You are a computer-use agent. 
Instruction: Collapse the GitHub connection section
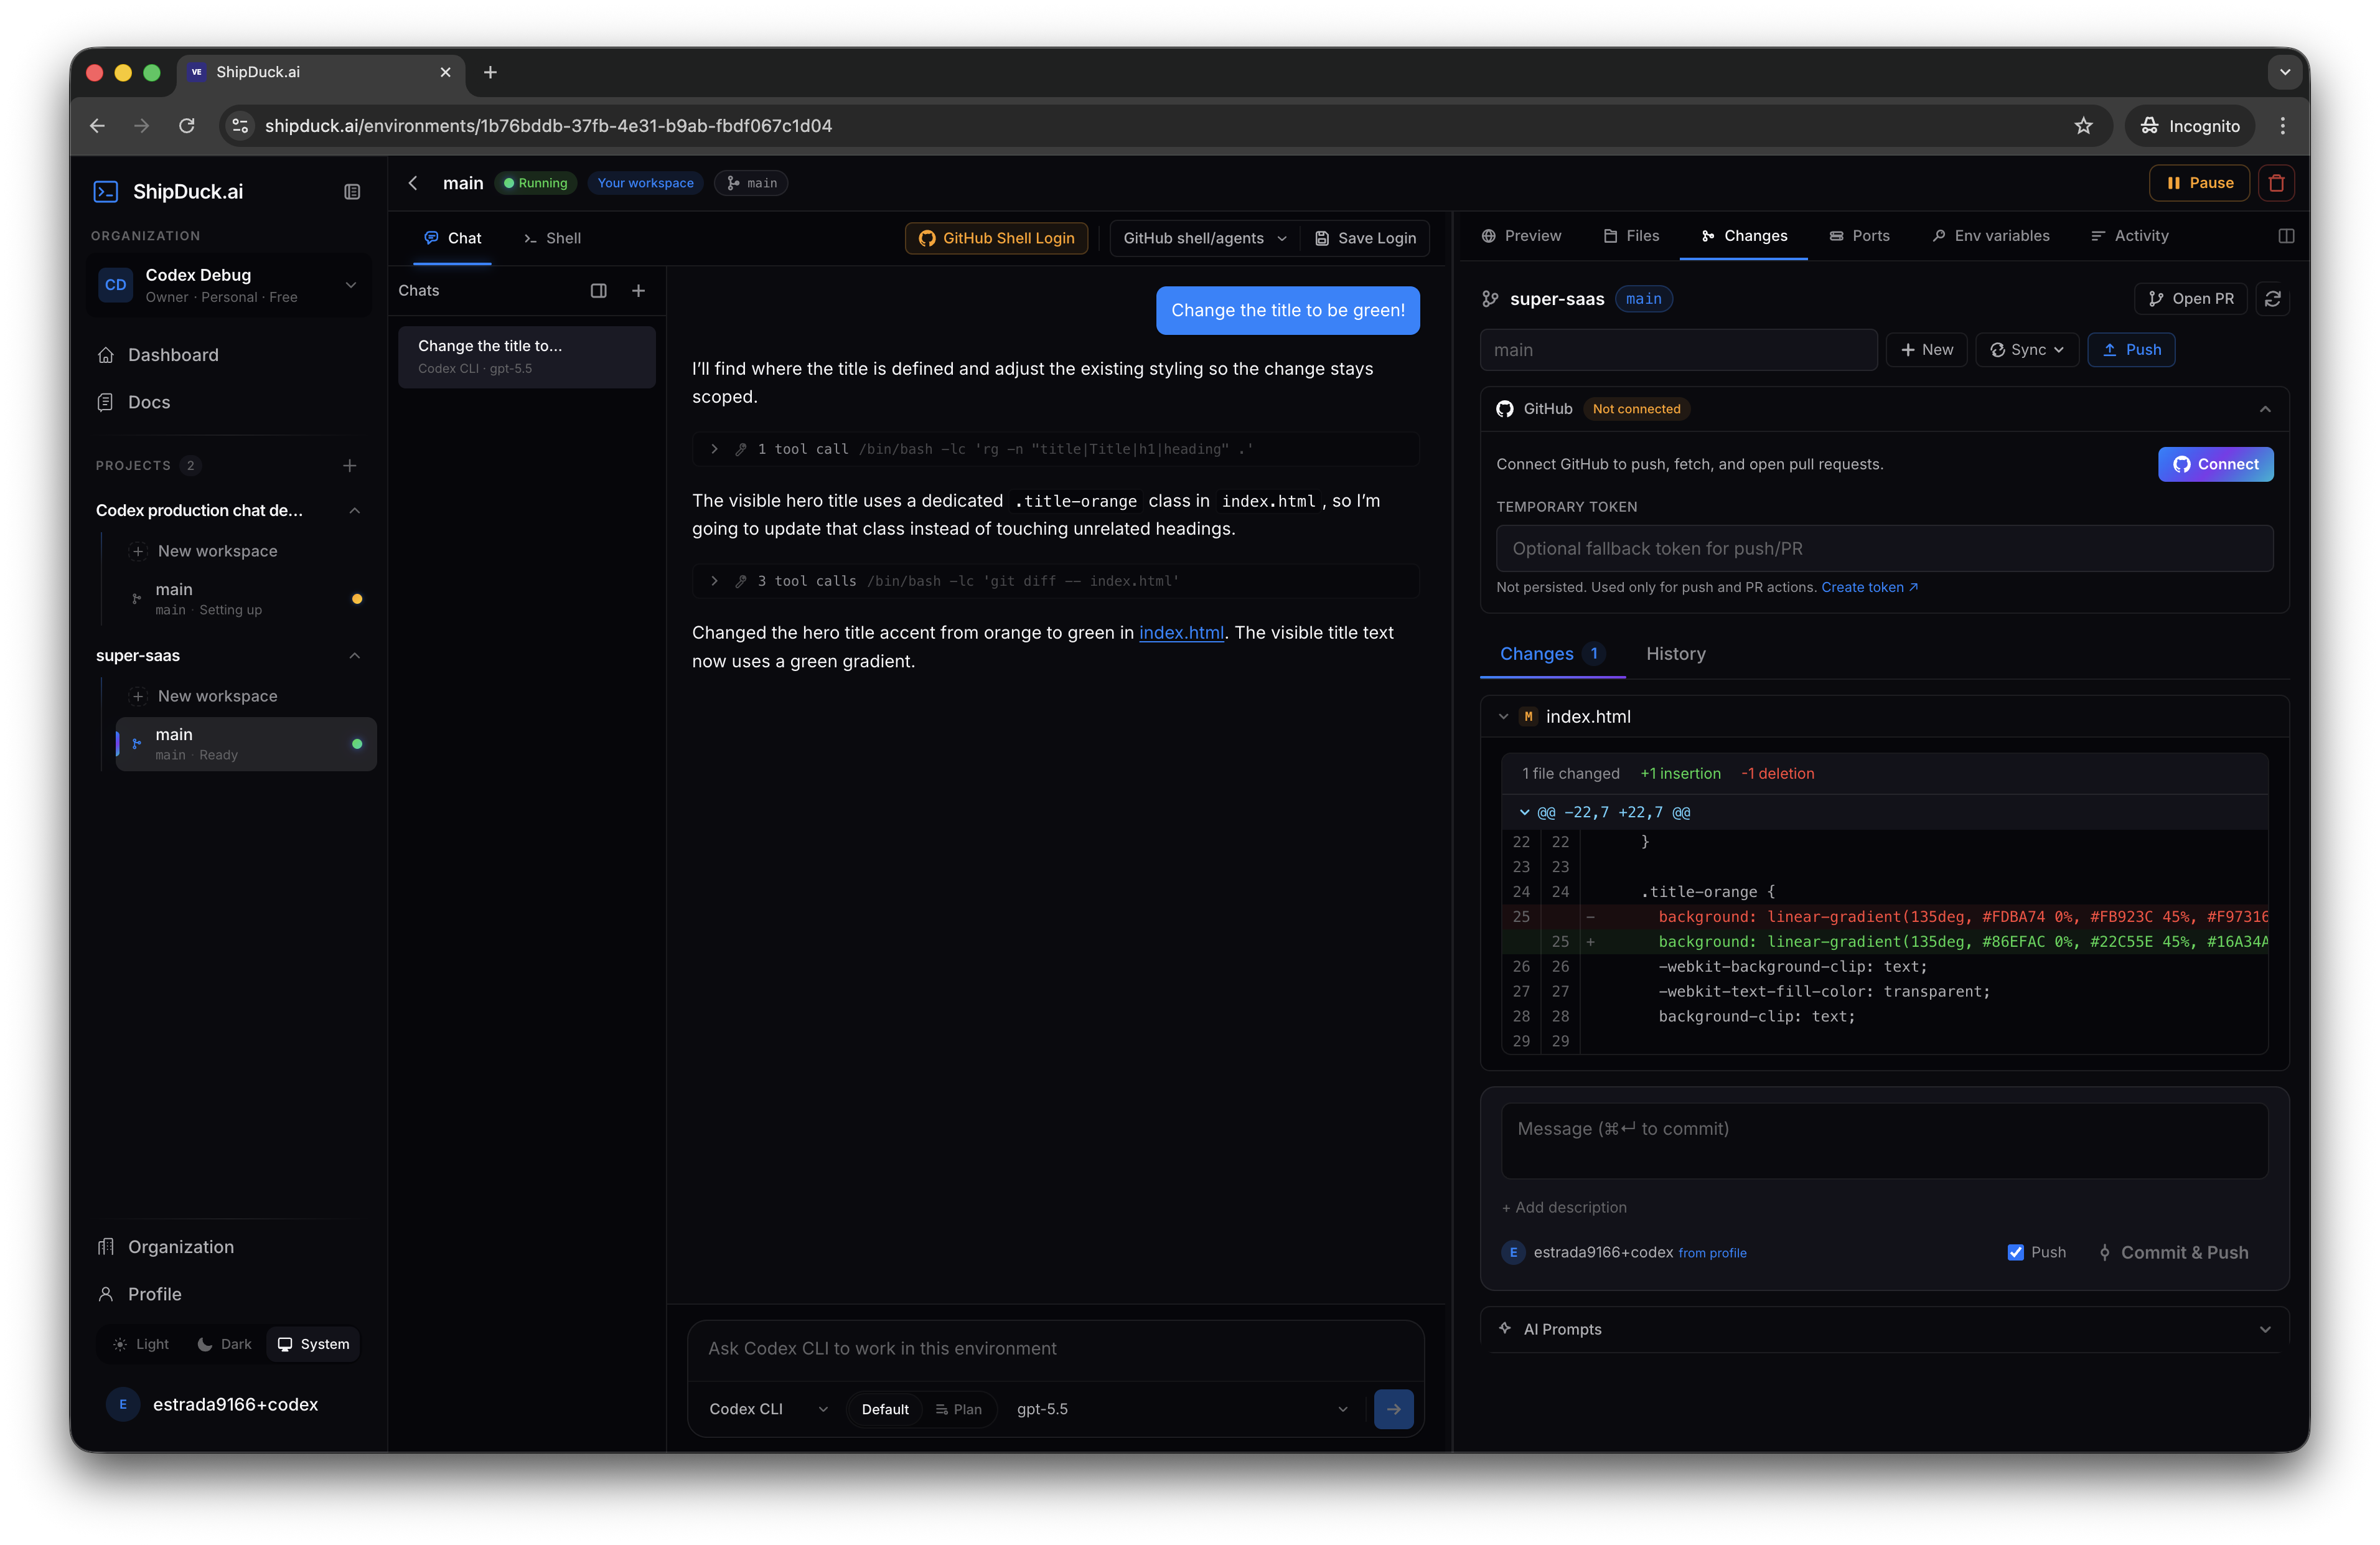(2265, 409)
